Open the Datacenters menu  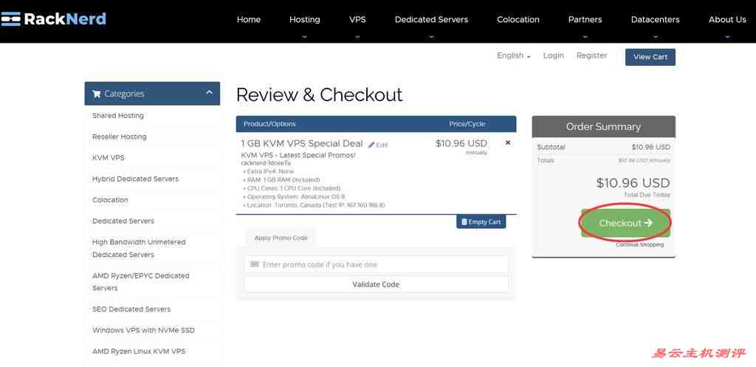[x=656, y=20]
